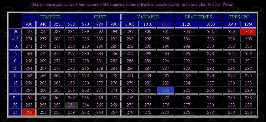Select the gray highlighted 261 cell
The height and width of the screenshot is (122, 266).
pyautogui.click(x=71, y=105)
